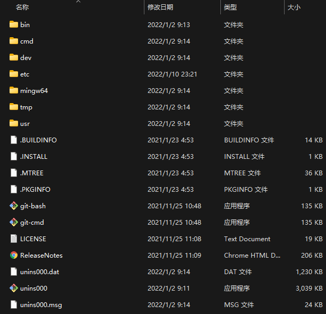Click the type INSTALL 文件
This screenshot has width=326, height=314.
click(x=244, y=156)
